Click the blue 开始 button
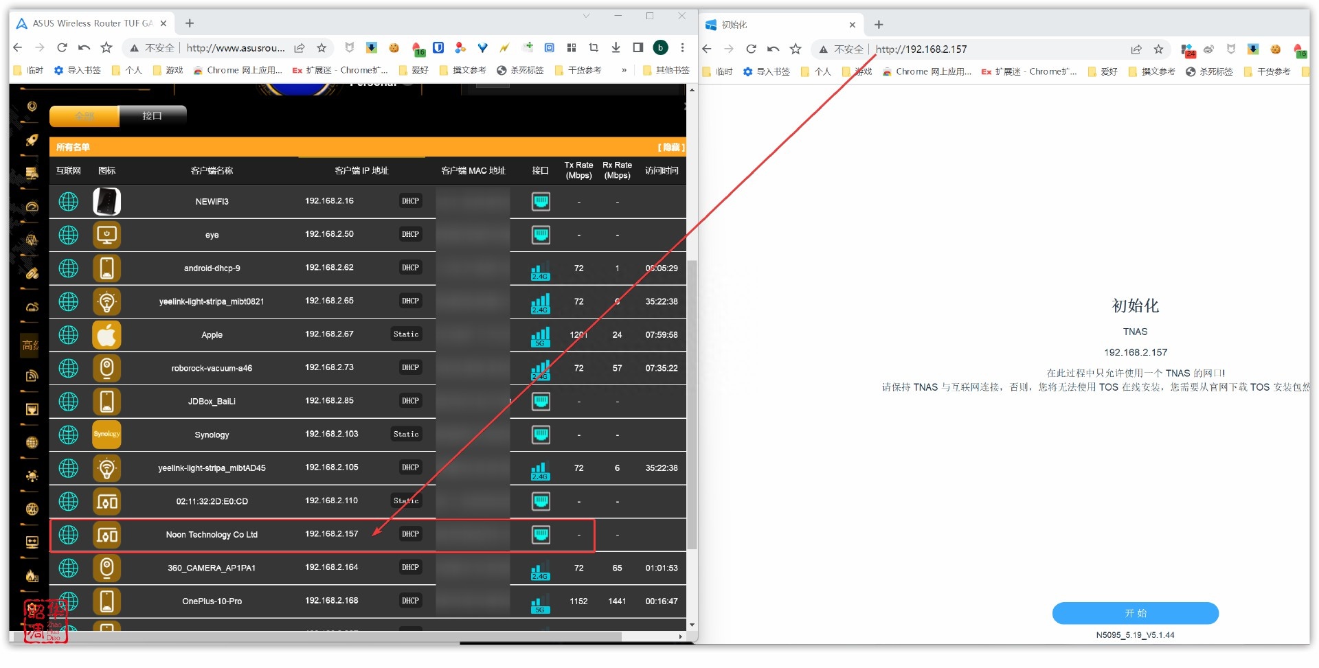Screen dimensions: 1319x668 [1135, 613]
